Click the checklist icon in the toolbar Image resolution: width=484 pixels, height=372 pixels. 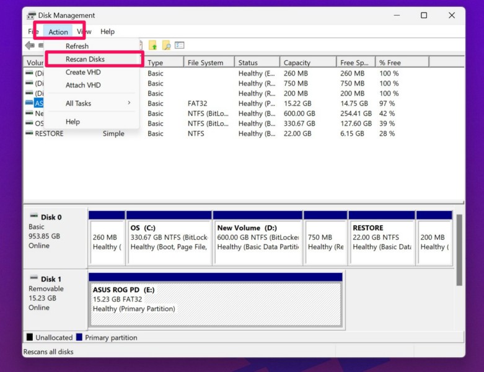(x=180, y=45)
